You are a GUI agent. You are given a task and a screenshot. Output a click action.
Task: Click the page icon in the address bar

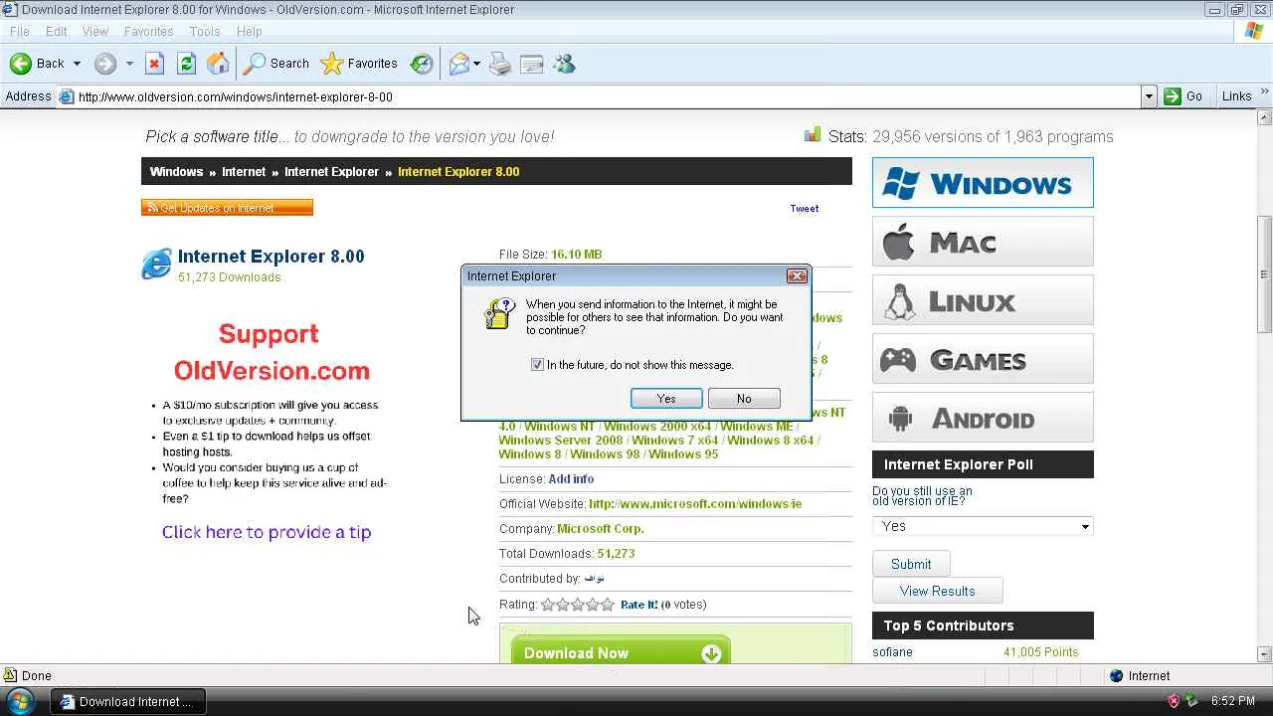[67, 96]
